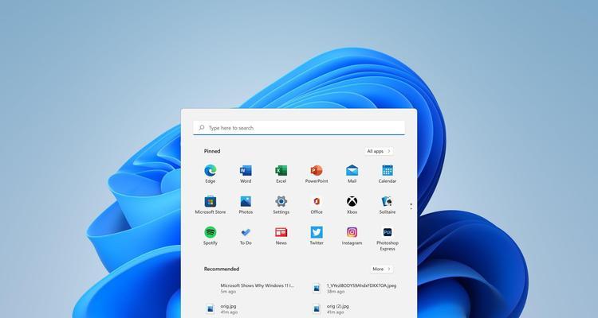The width and height of the screenshot is (598, 318).
Task: Open the recommended .jpeg file from 38m ago
Action: [354, 289]
